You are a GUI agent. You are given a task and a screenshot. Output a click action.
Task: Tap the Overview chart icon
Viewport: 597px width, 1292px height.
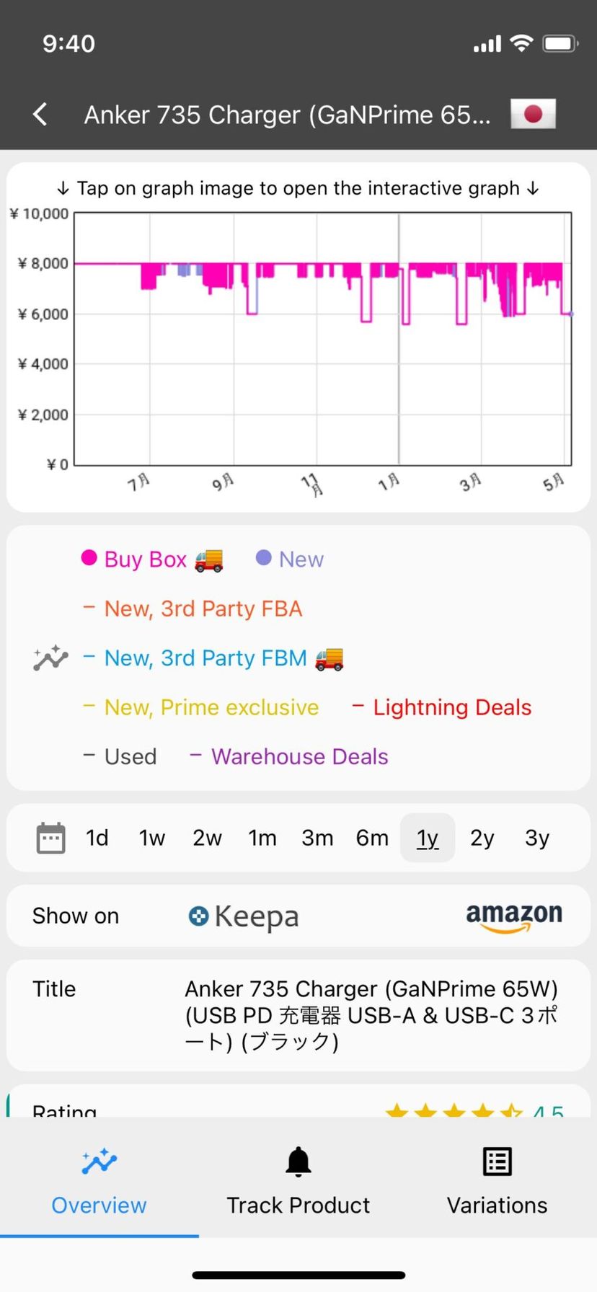[99, 1162]
